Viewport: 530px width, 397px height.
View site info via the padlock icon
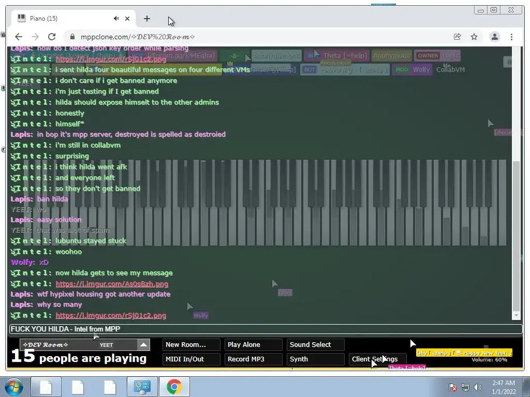click(72, 37)
